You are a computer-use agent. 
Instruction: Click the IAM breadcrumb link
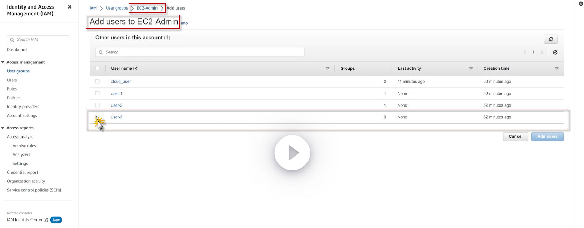(93, 8)
